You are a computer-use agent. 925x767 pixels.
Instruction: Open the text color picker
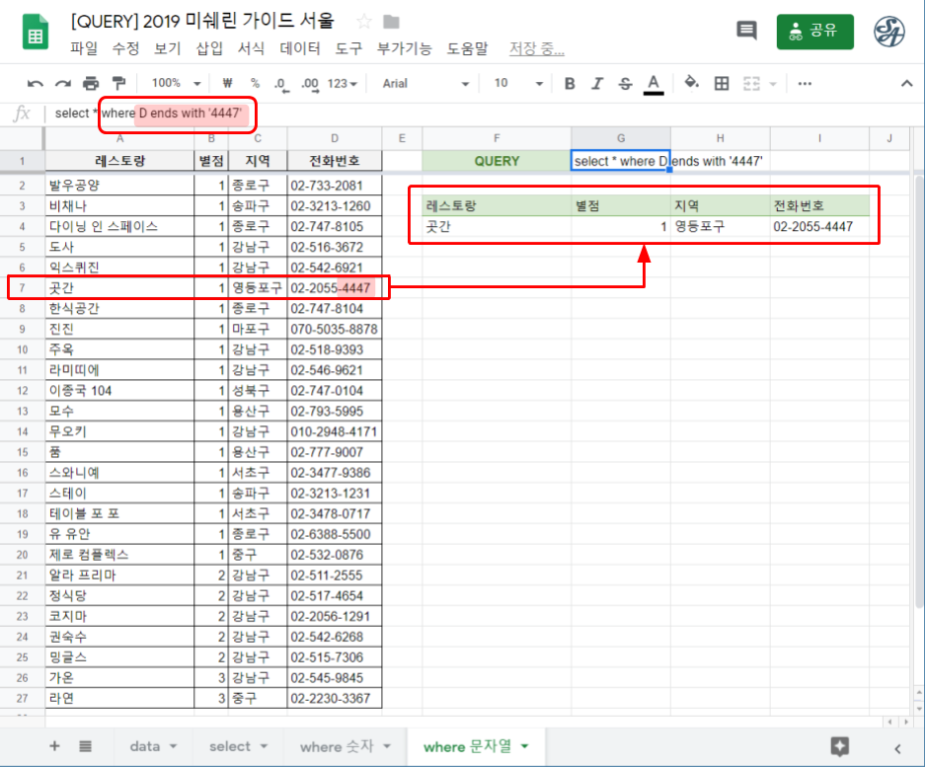653,84
